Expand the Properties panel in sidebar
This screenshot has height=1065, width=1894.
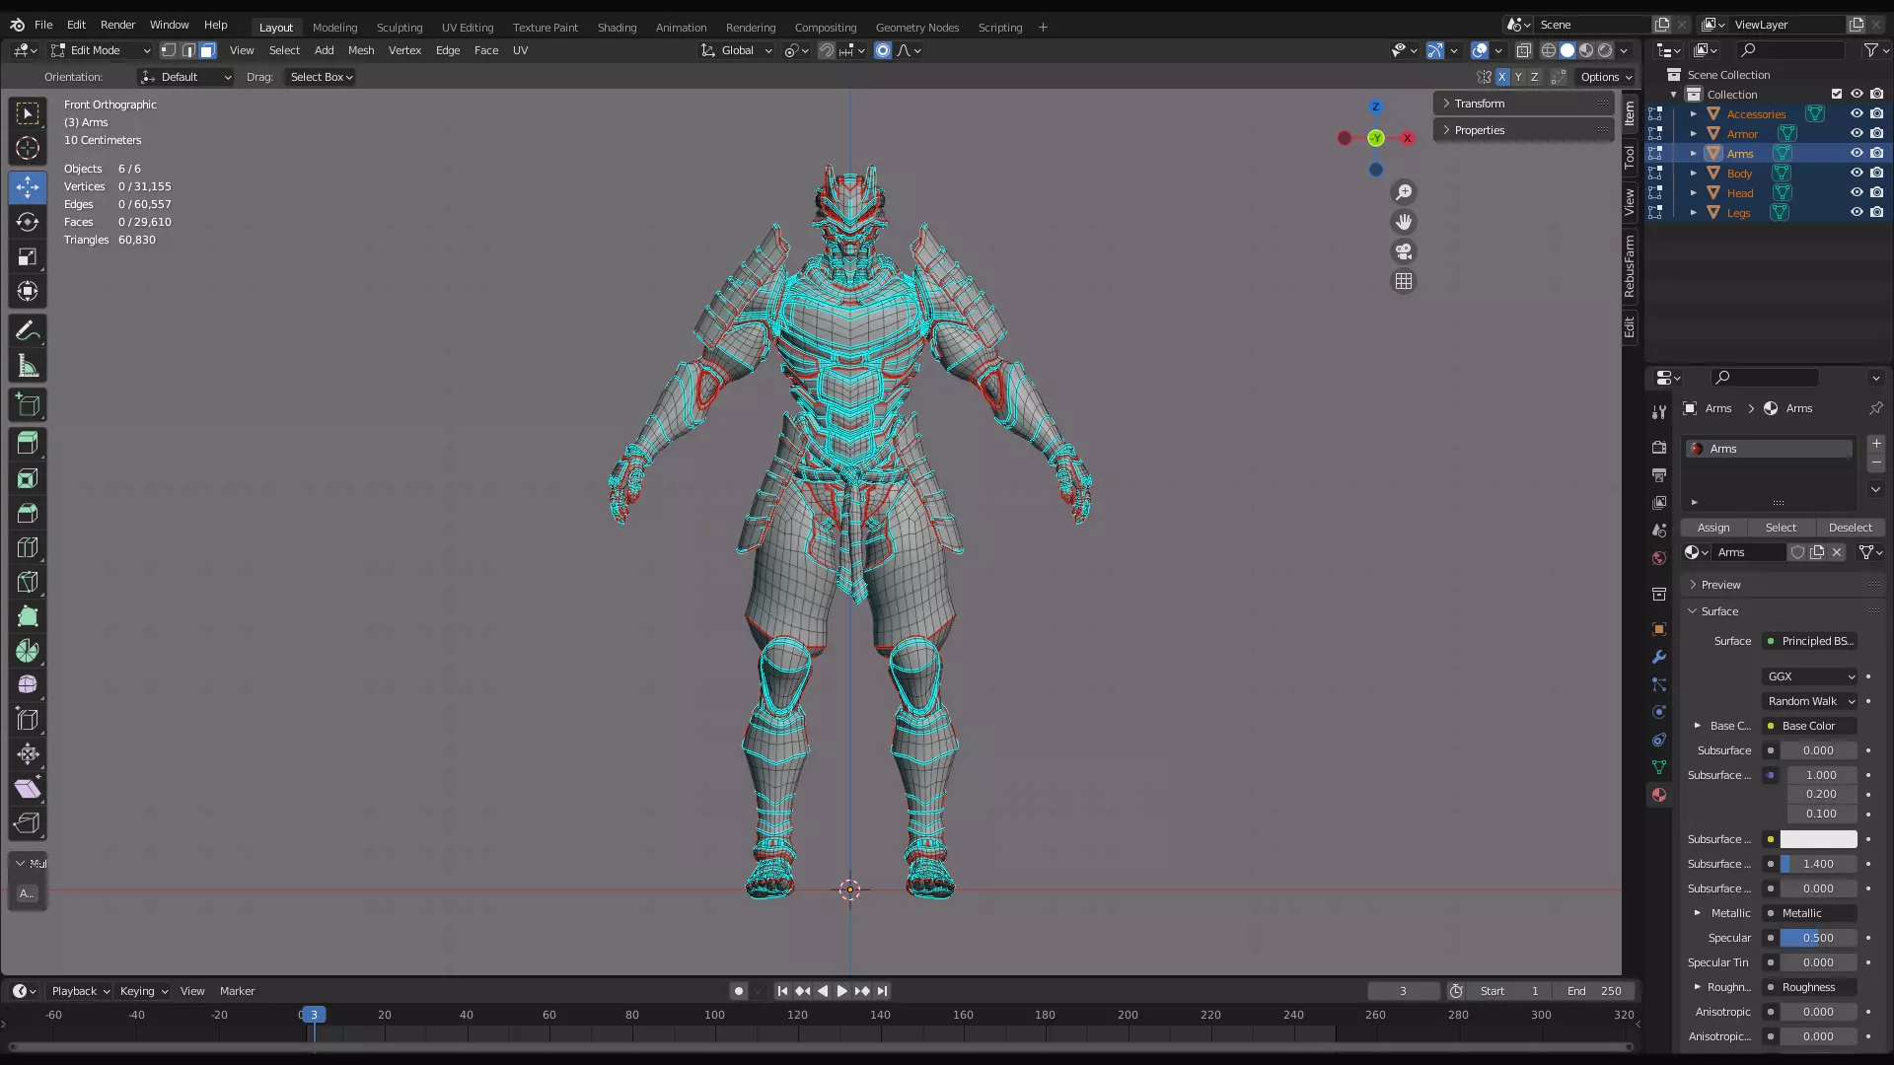[x=1524, y=130]
